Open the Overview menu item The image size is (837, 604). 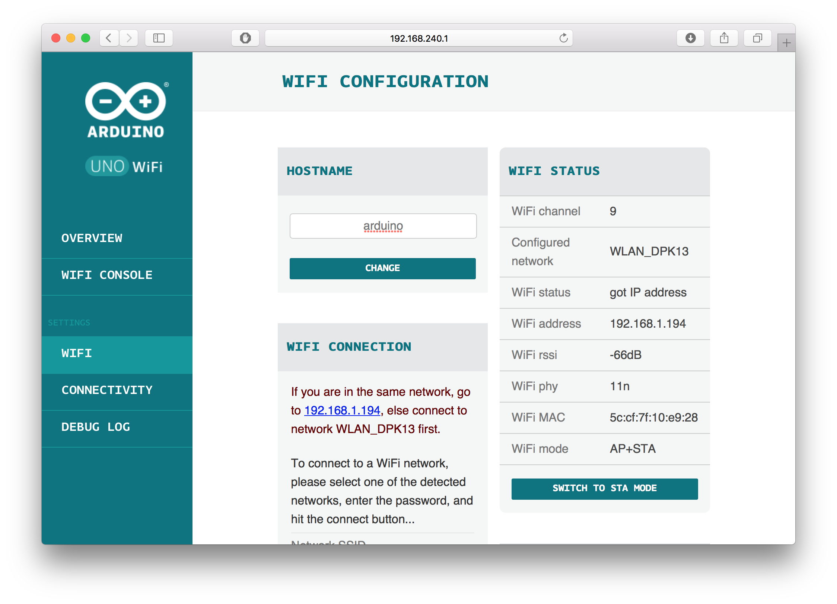[x=92, y=238]
